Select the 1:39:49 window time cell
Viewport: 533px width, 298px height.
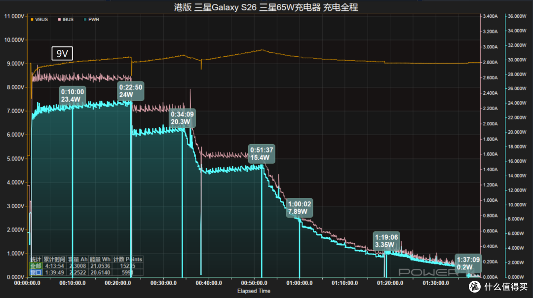pos(54,272)
